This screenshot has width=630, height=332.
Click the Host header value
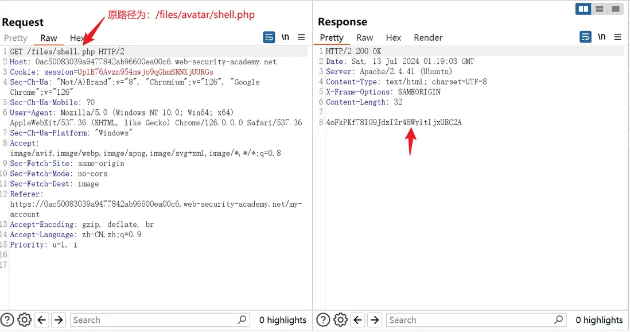coord(156,62)
